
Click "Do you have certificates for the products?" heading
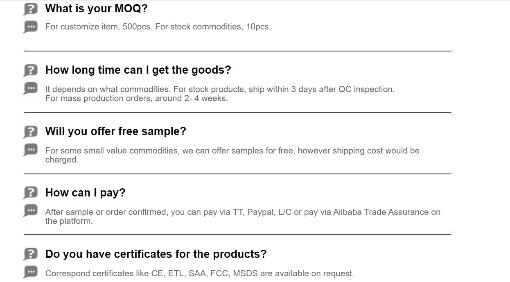pos(156,254)
